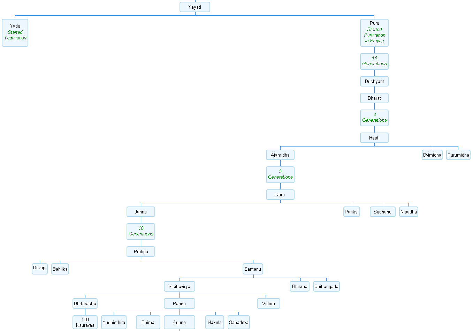Image resolution: width=473 pixels, height=331 pixels.
Task: Click the Bharat node
Action: click(x=374, y=98)
